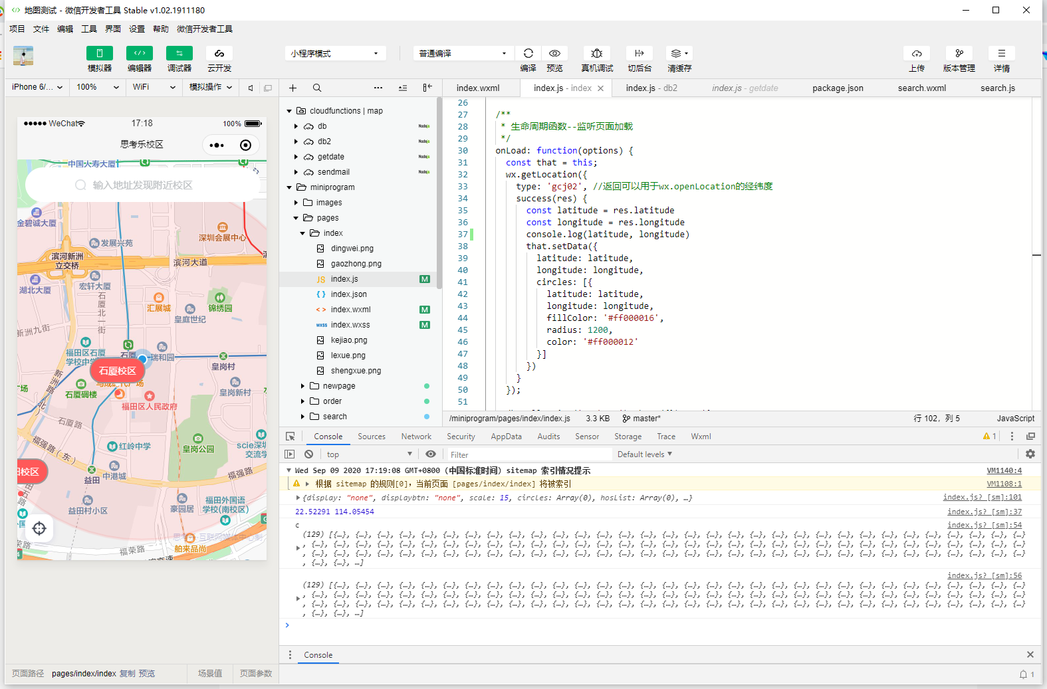Click the 编译 compile refresh icon
This screenshot has width=1047, height=689.
528,54
